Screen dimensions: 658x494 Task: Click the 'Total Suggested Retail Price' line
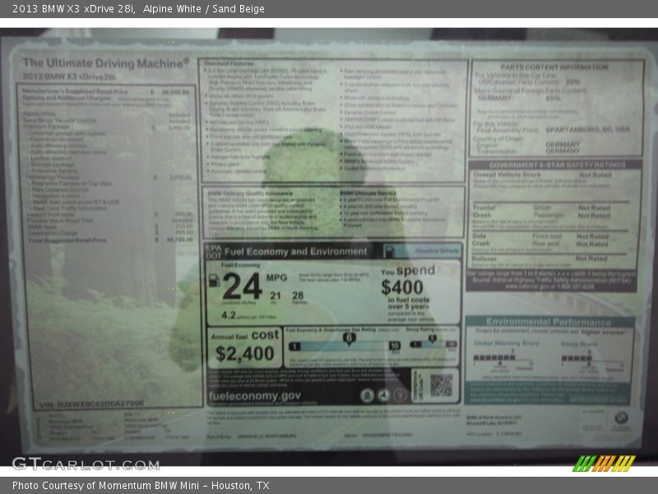click(111, 240)
